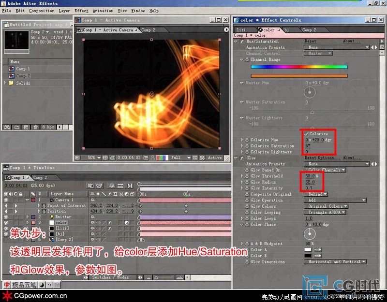Click the always preview icon left of 50%

tap(77, 158)
